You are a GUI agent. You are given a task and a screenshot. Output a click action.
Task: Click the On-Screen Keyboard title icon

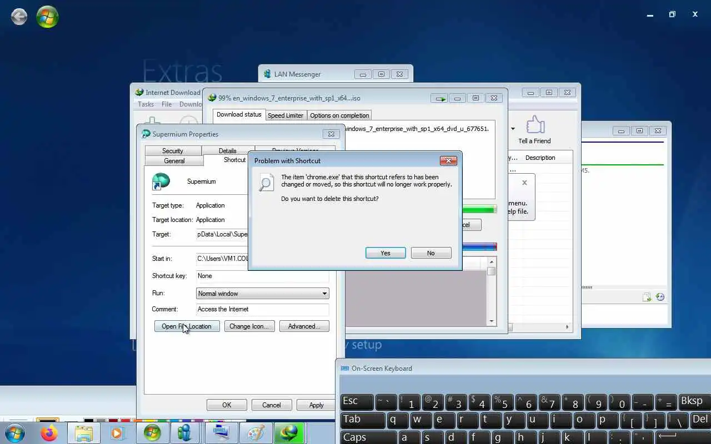point(344,369)
